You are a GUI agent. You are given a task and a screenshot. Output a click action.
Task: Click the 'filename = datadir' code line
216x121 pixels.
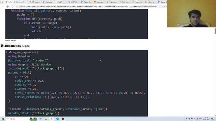click(x=58, y=109)
